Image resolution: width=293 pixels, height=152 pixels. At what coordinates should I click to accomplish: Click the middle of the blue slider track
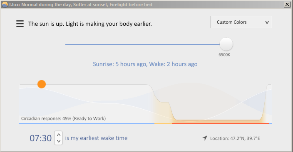pos(142,44)
